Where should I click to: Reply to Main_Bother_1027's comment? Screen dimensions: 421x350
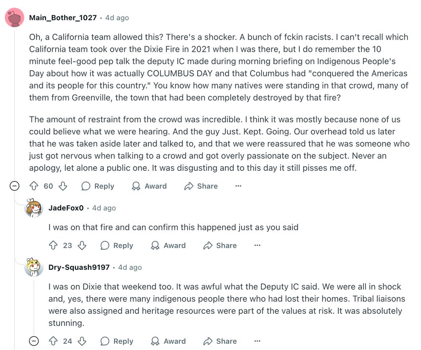tap(98, 186)
